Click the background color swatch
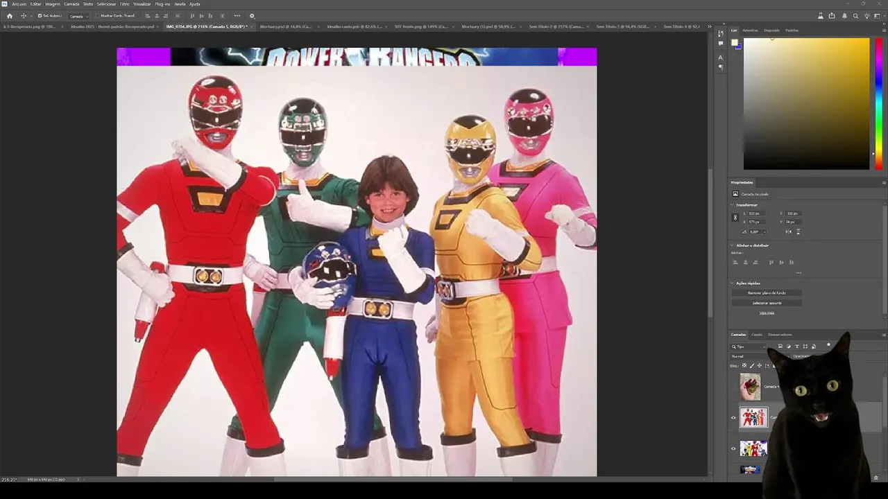The width and height of the screenshot is (888, 499). pyautogui.click(x=739, y=47)
